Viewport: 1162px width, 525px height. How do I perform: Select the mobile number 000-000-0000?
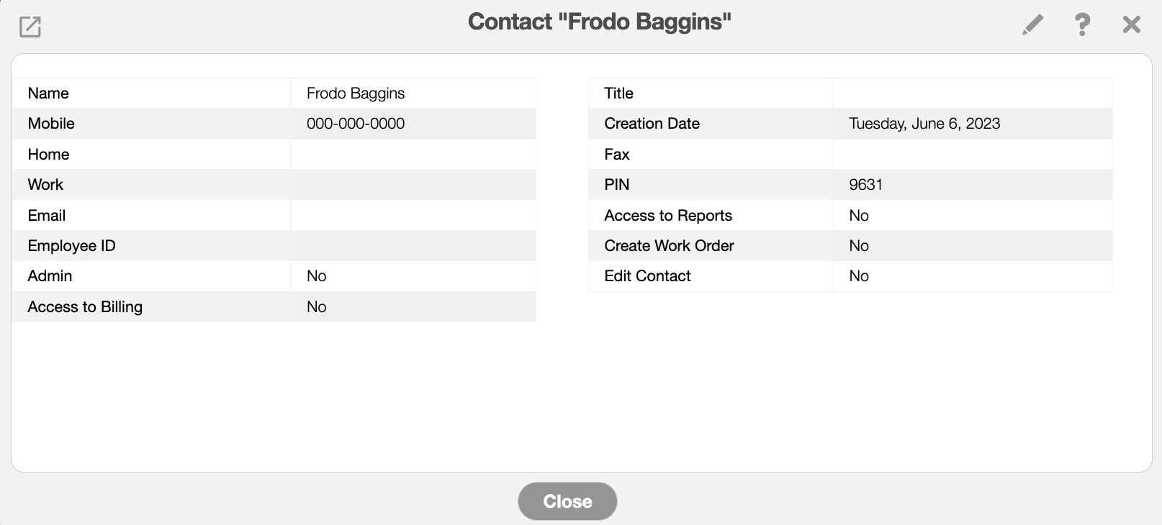point(356,124)
